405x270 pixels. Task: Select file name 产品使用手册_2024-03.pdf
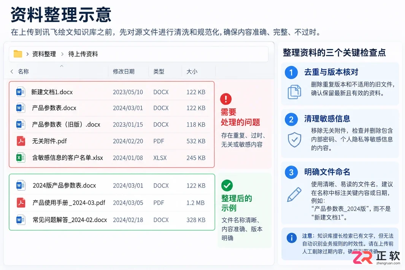tap(69, 203)
